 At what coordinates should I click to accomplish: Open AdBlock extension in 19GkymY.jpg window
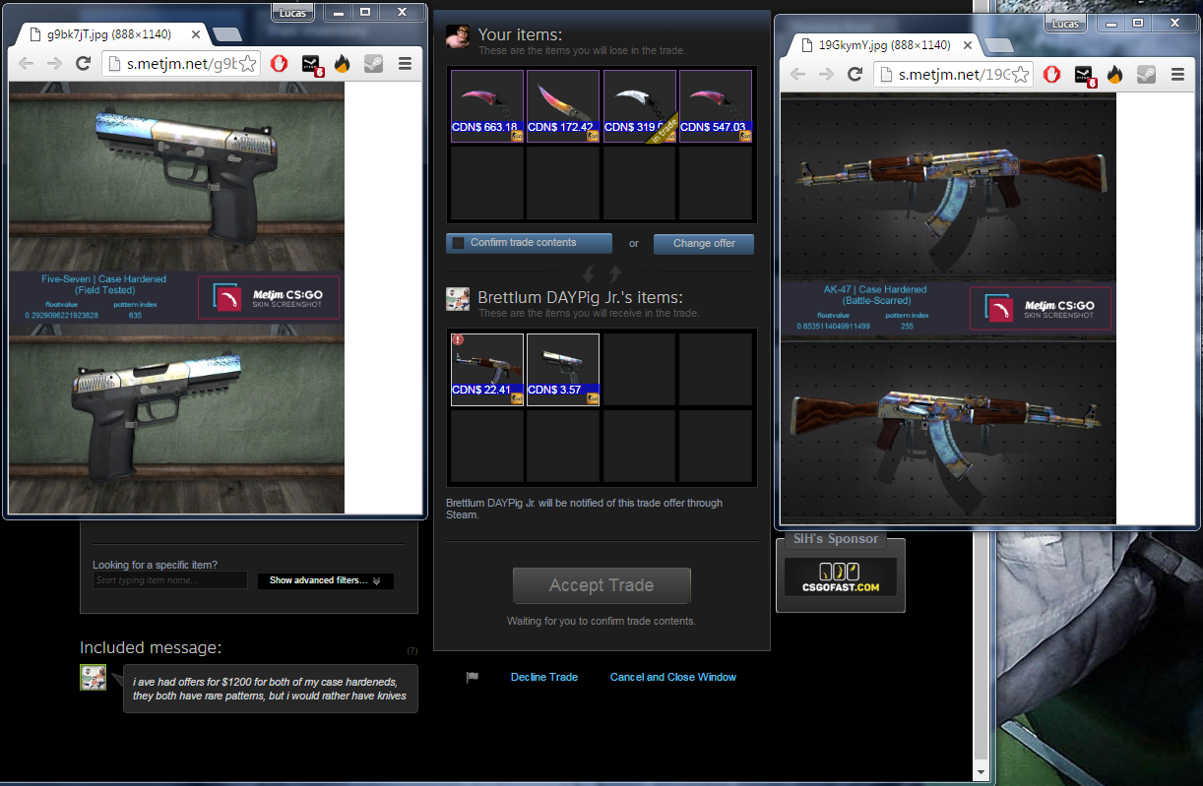pyautogui.click(x=1052, y=74)
